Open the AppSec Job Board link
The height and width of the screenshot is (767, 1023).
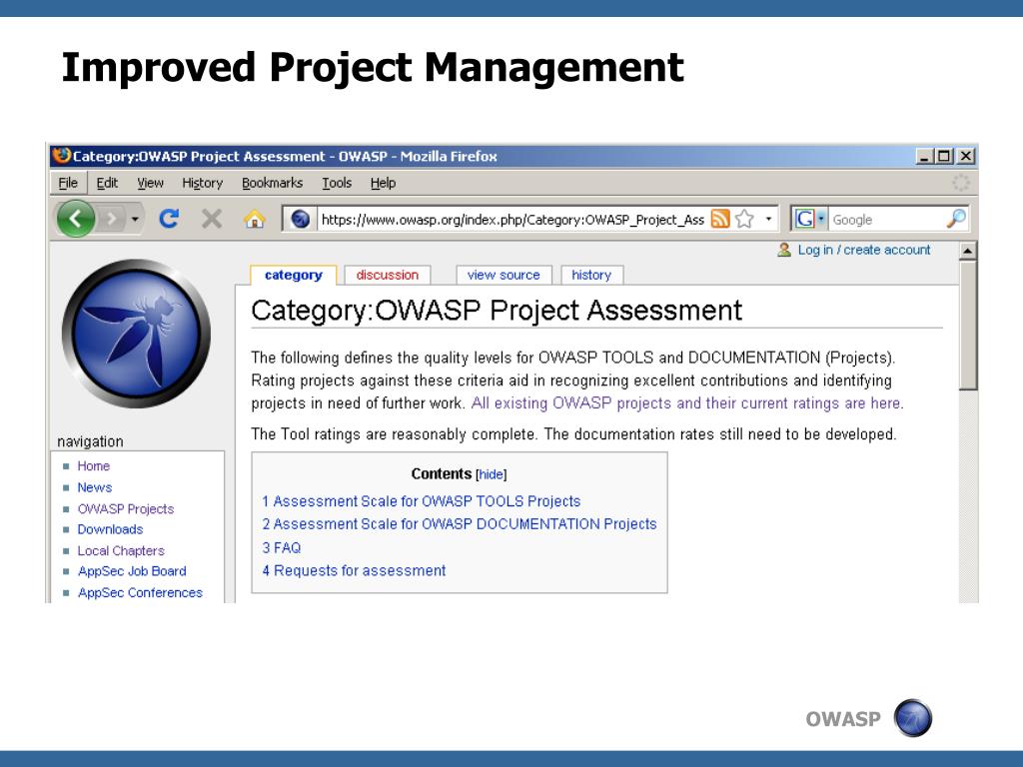pyautogui.click(x=132, y=571)
